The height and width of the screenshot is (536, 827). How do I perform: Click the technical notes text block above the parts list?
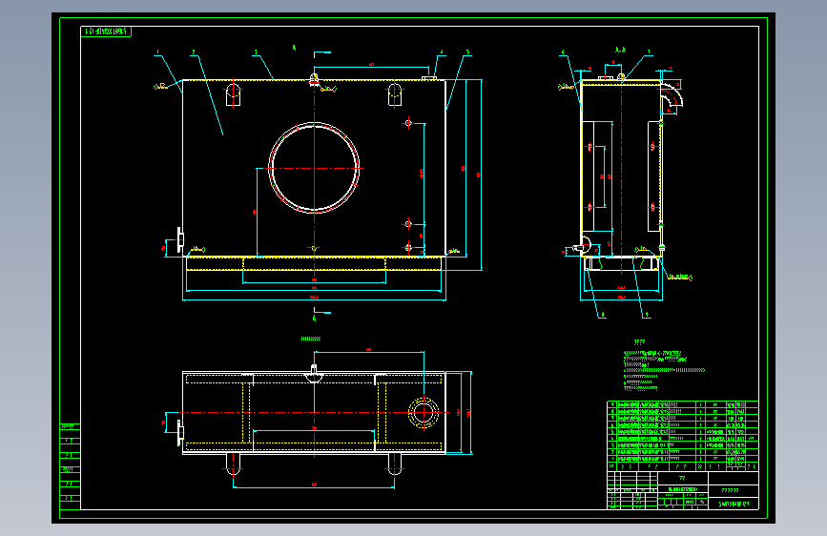point(664,370)
